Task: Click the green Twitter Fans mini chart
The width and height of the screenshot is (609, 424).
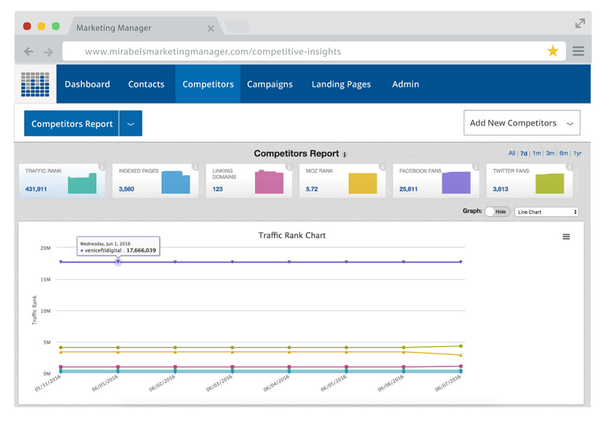Action: pos(550,183)
